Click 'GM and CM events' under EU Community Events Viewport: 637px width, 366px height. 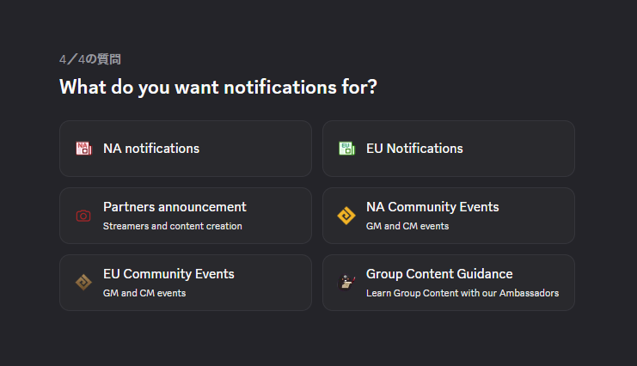click(144, 293)
